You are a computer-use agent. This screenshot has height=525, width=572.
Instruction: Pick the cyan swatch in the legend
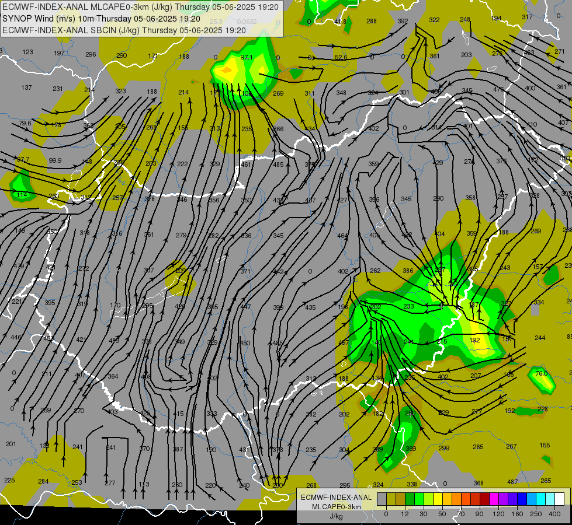540,499
